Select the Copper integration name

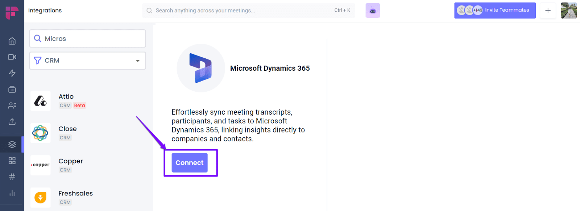[x=71, y=161]
